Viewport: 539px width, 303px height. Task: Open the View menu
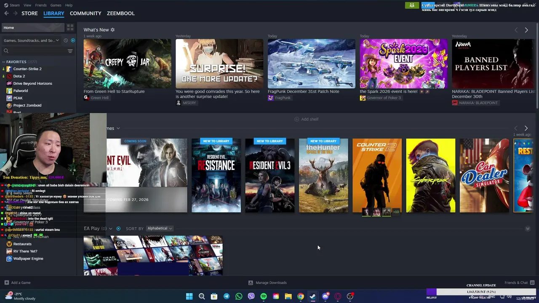tap(27, 5)
